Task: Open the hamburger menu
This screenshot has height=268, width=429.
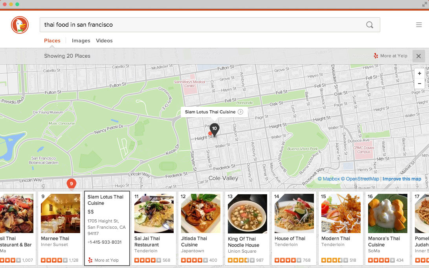Action: pos(419,25)
